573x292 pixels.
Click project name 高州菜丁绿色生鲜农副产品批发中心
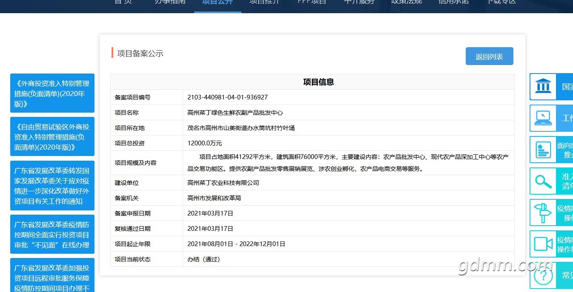(235, 113)
